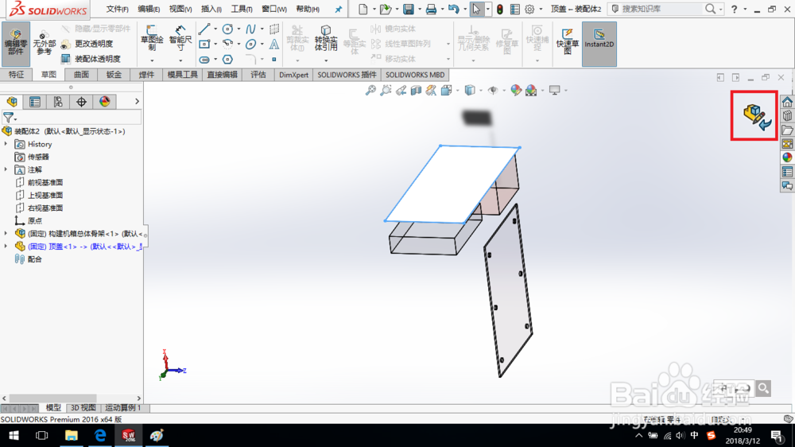Click the Sketch (草图绘制) tool

pyautogui.click(x=152, y=38)
